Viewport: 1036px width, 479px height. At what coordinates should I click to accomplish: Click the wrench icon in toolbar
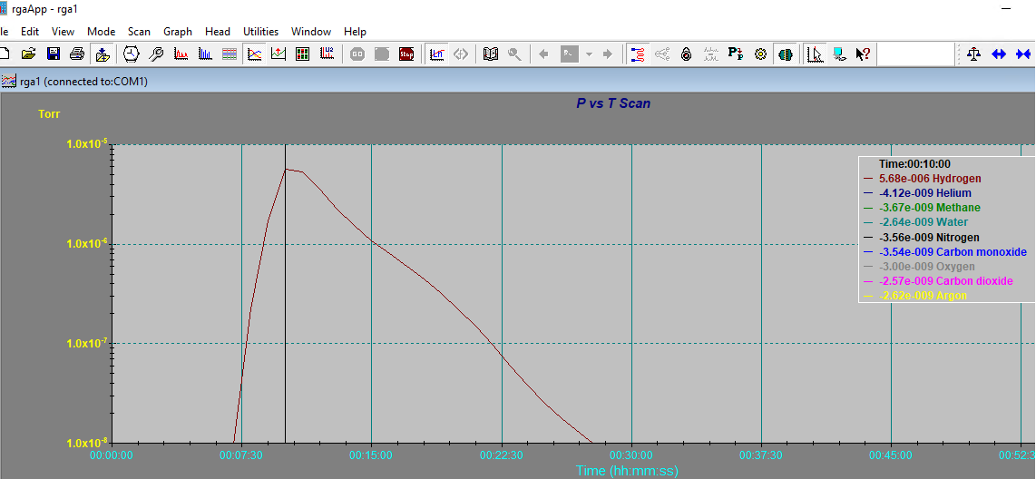pos(156,54)
